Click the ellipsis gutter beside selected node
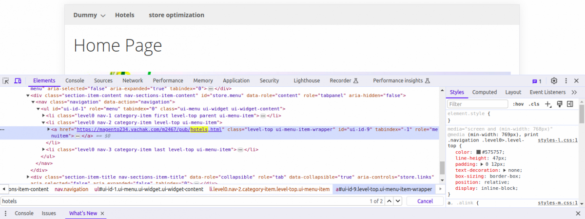Image resolution: width=585 pixels, height=219 pixels. [x=3, y=130]
